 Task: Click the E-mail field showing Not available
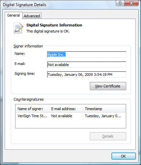click(86, 65)
